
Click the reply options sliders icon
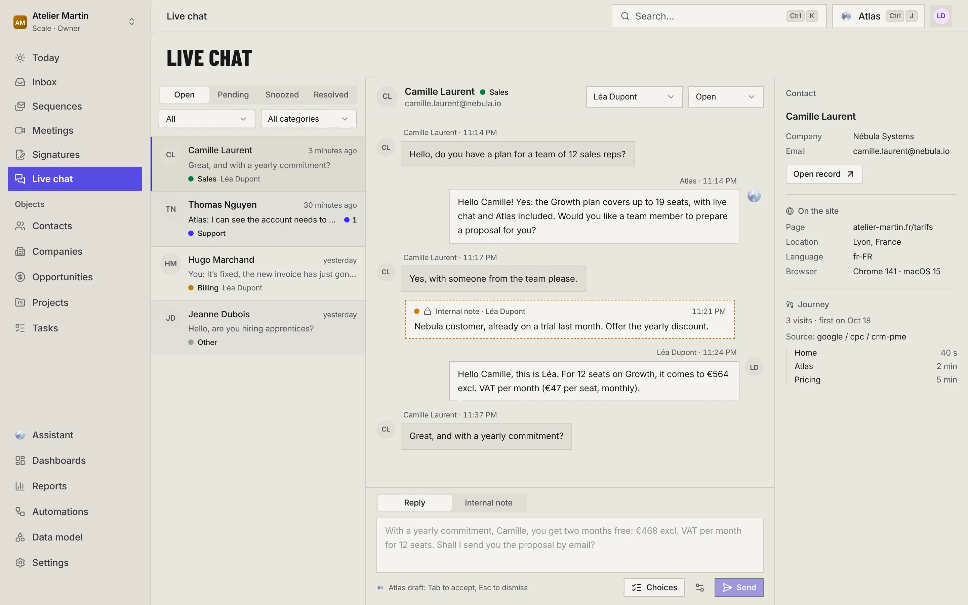click(x=699, y=588)
